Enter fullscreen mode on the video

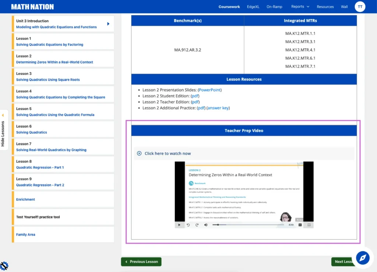309,225
